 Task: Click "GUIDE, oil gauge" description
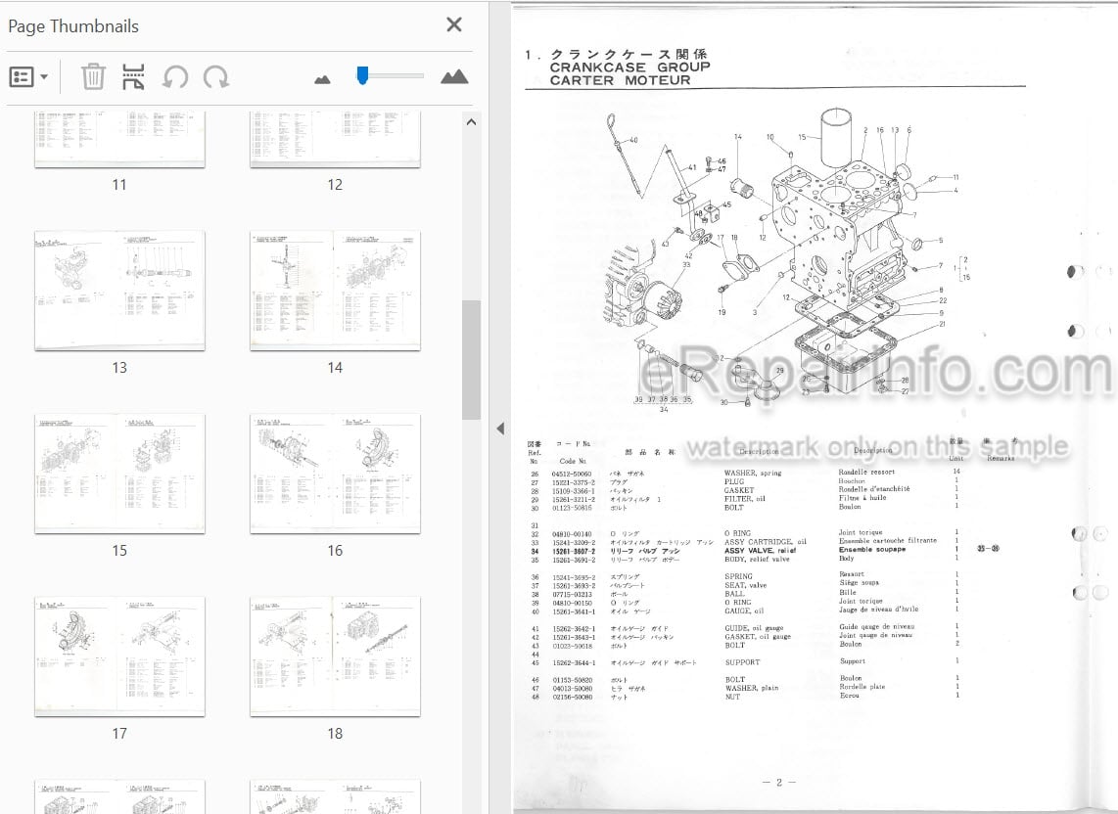[x=754, y=628]
